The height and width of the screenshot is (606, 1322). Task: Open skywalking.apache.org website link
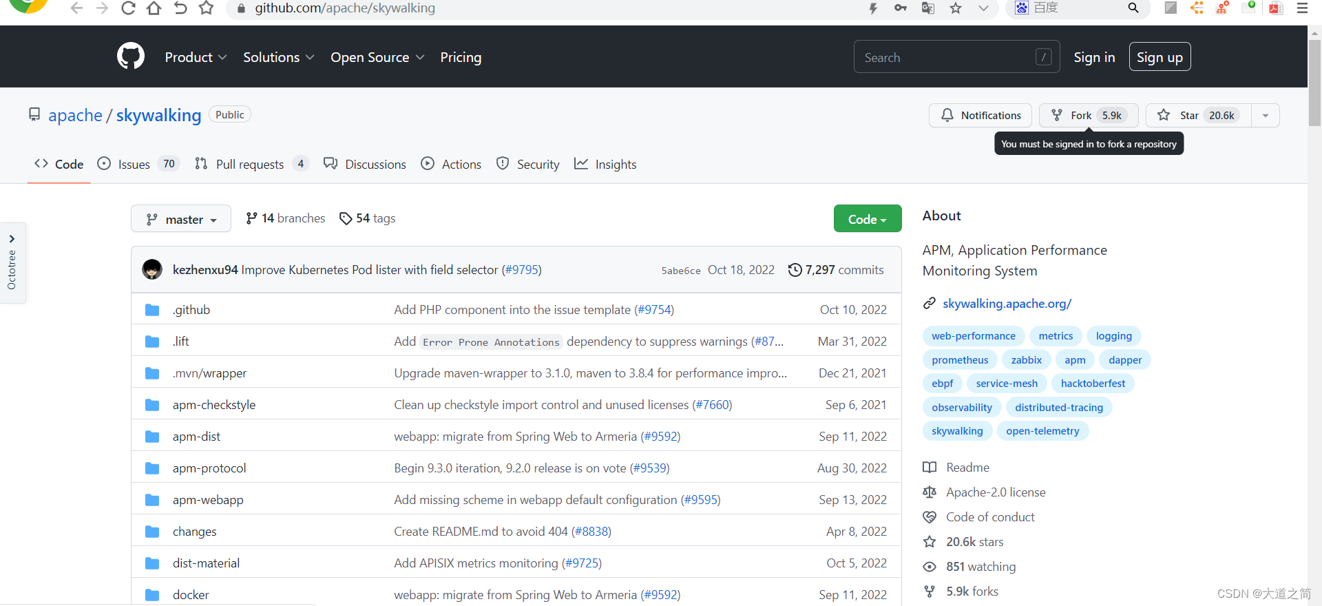1007,304
